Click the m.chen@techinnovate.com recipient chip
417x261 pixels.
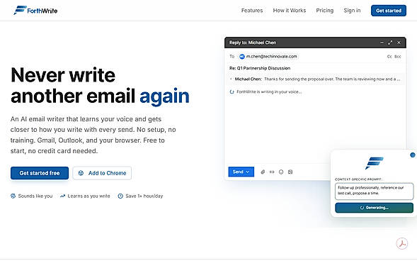[x=268, y=57]
